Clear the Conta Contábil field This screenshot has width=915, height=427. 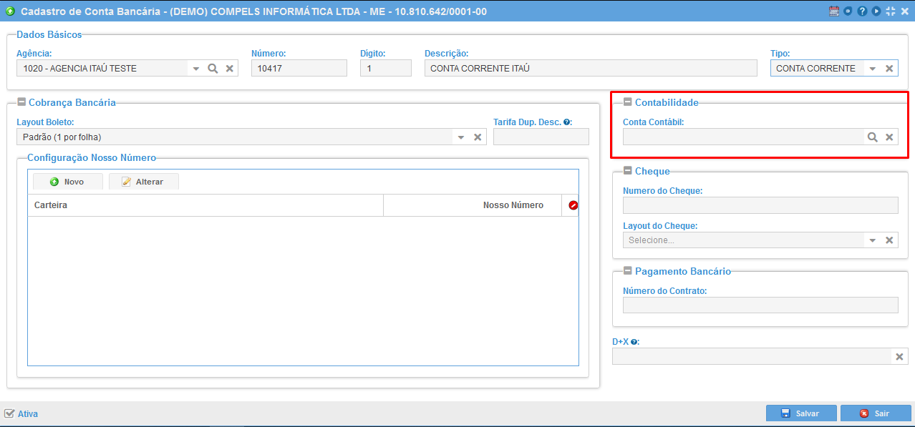[x=889, y=137]
